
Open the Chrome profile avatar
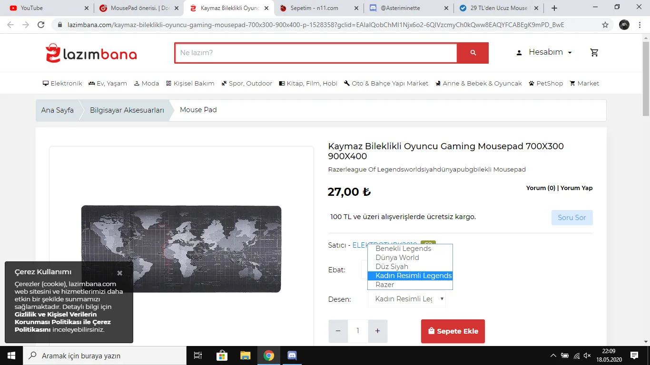(624, 25)
